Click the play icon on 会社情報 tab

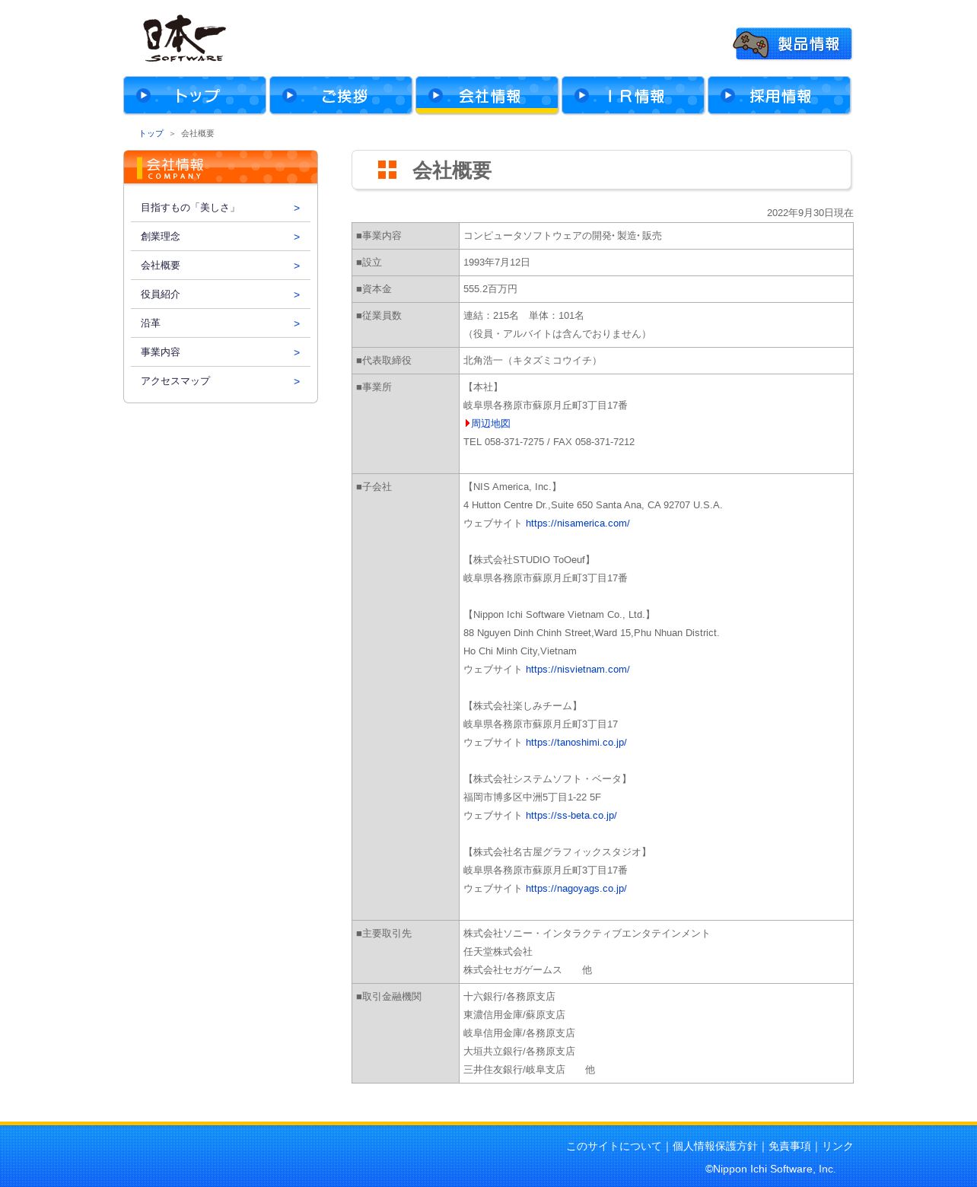click(x=435, y=95)
